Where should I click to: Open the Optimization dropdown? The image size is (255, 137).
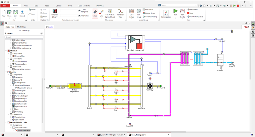pyautogui.click(x=166, y=14)
